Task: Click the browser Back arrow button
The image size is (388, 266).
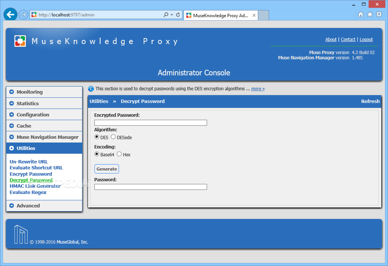Action: 10,15
